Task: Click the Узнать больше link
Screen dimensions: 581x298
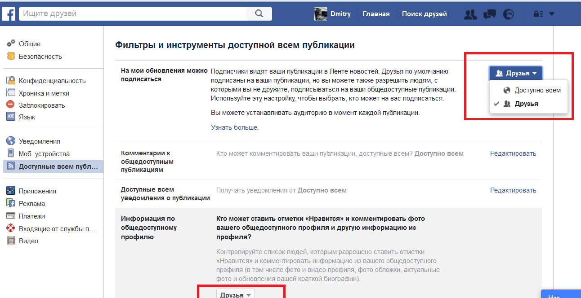Action: coord(235,127)
